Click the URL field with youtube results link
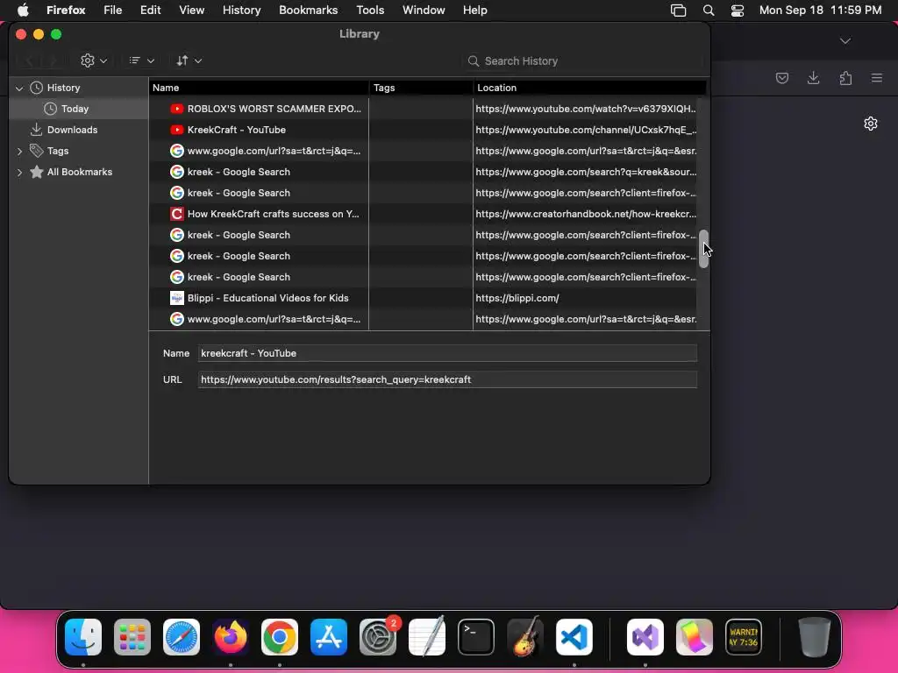Screen dimensions: 898x673 tap(447, 379)
